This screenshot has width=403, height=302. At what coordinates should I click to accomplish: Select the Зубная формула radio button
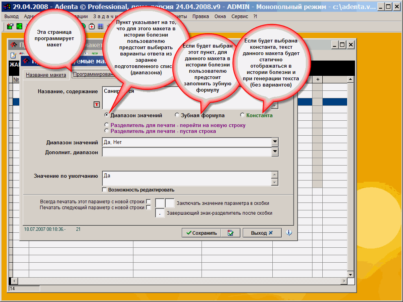(177, 115)
